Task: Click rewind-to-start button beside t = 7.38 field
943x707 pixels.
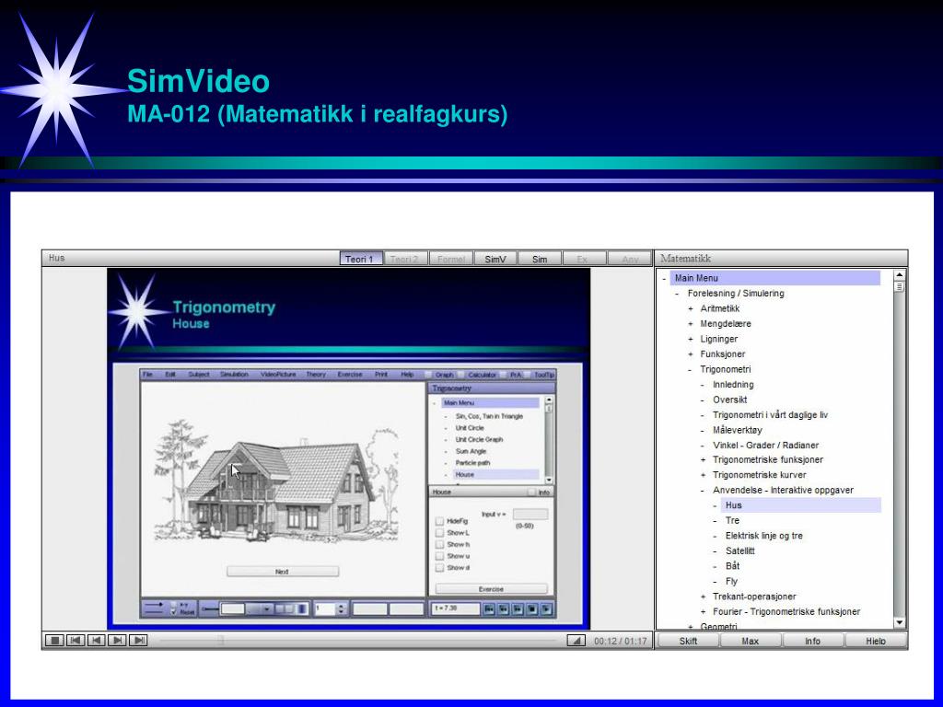Action: tap(489, 609)
